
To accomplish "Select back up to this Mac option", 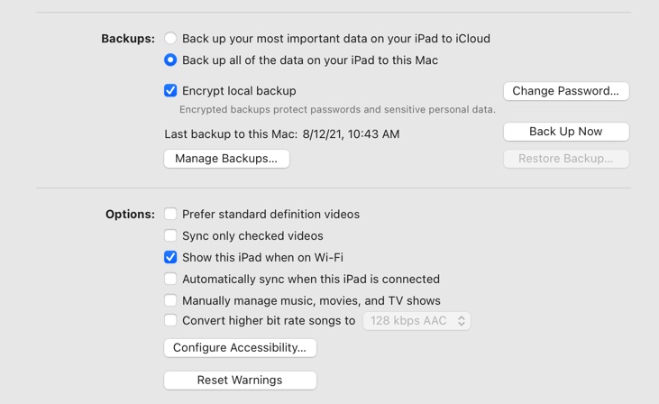I will [x=170, y=60].
